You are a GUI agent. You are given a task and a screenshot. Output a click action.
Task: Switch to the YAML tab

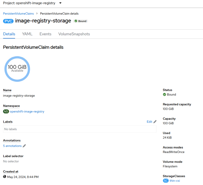pyautogui.click(x=27, y=34)
